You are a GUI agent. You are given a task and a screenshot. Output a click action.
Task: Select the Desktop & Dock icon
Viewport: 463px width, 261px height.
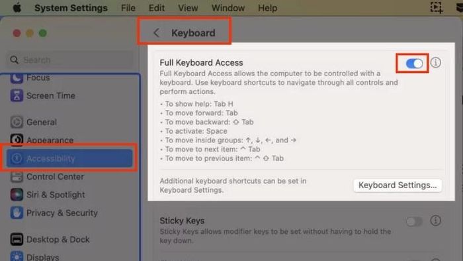17,239
